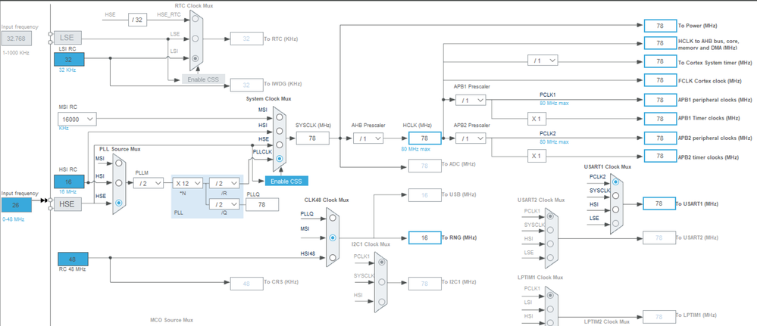The width and height of the screenshot is (757, 326).
Task: Select PCLK1 in the USART2 Clock Mux
Action: click(550, 216)
